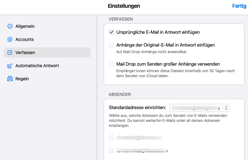The height and width of the screenshot is (160, 248).
Task: Open the Accounts settings section
Action: pyautogui.click(x=25, y=40)
